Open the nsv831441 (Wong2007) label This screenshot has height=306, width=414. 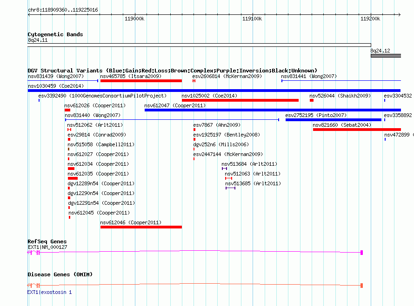pyautogui.click(x=309, y=76)
